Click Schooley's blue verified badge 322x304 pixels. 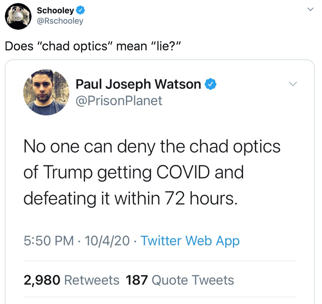click(x=80, y=10)
